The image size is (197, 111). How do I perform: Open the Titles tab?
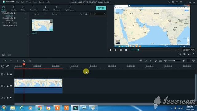click(x=23, y=8)
